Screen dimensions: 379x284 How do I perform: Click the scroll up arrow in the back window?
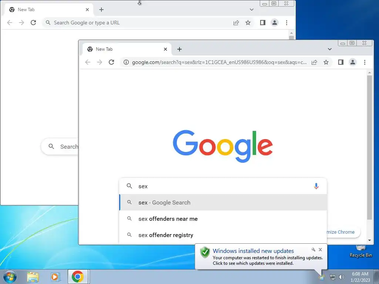[291, 33]
